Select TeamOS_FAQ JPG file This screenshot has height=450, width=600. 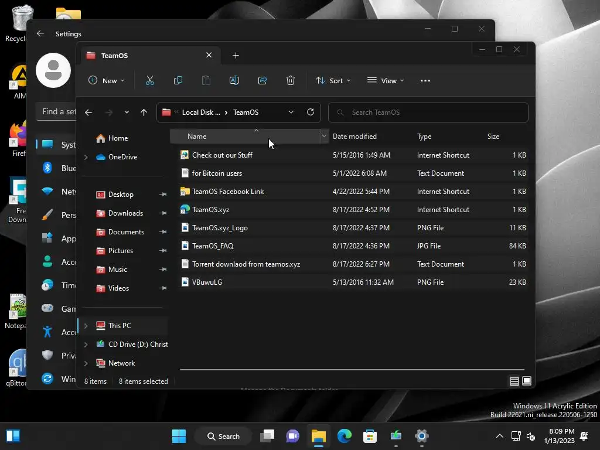click(x=352, y=246)
